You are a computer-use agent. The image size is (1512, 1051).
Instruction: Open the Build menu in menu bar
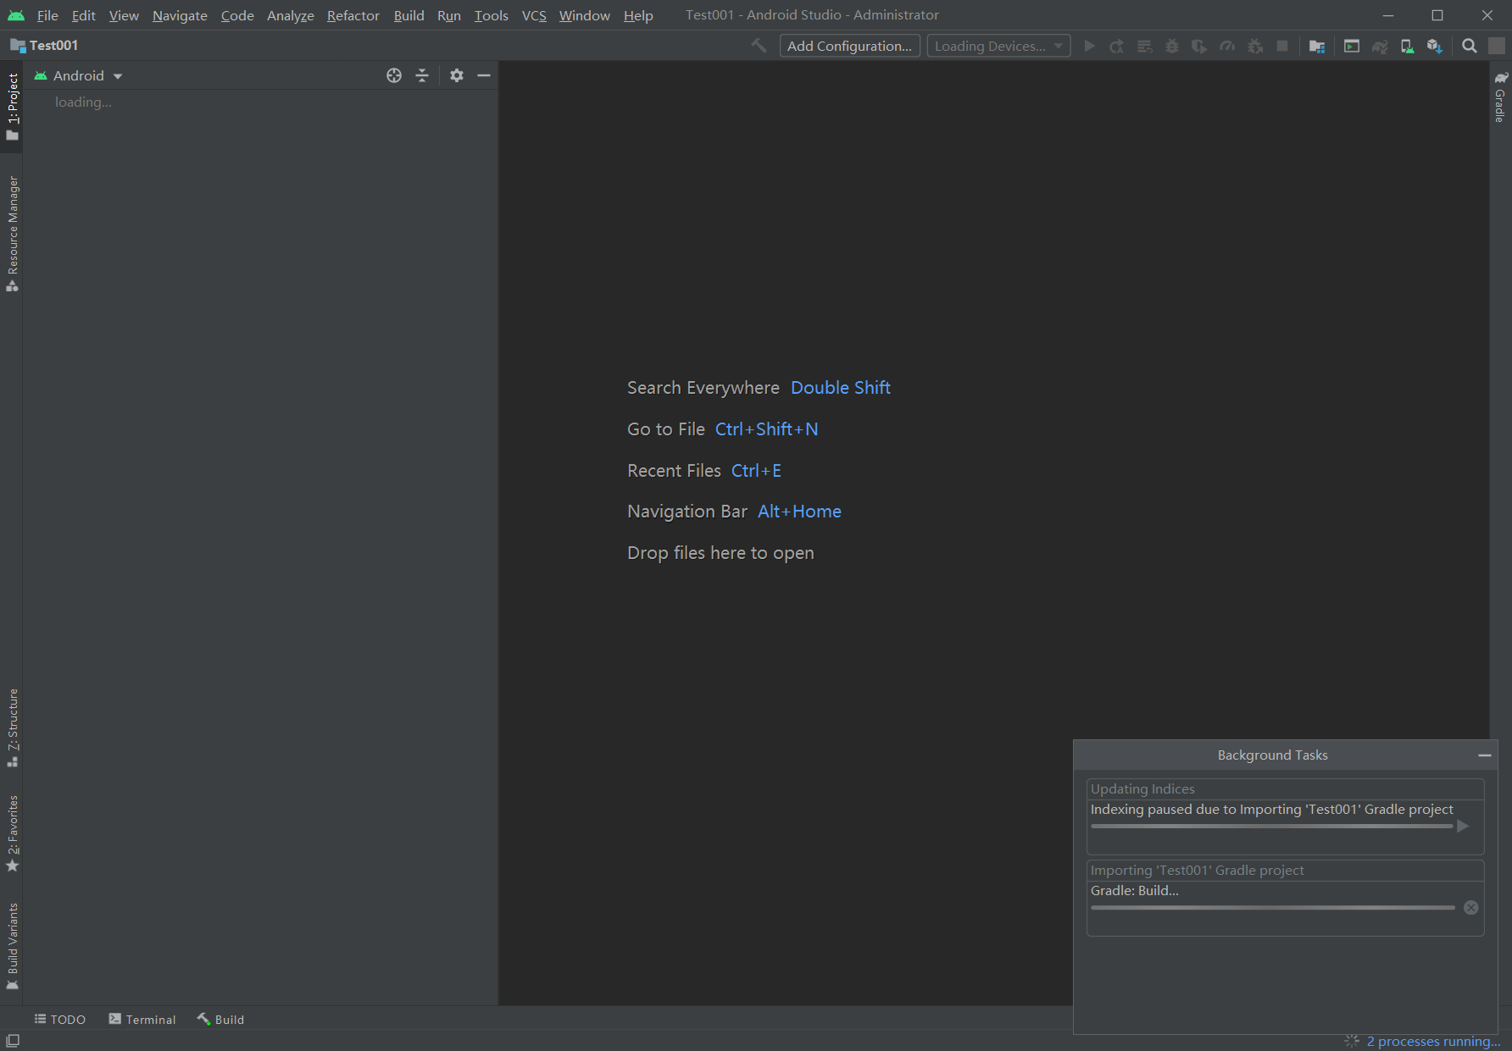click(409, 15)
